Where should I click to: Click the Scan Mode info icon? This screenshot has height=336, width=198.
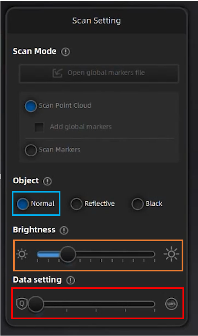pyautogui.click(x=65, y=52)
